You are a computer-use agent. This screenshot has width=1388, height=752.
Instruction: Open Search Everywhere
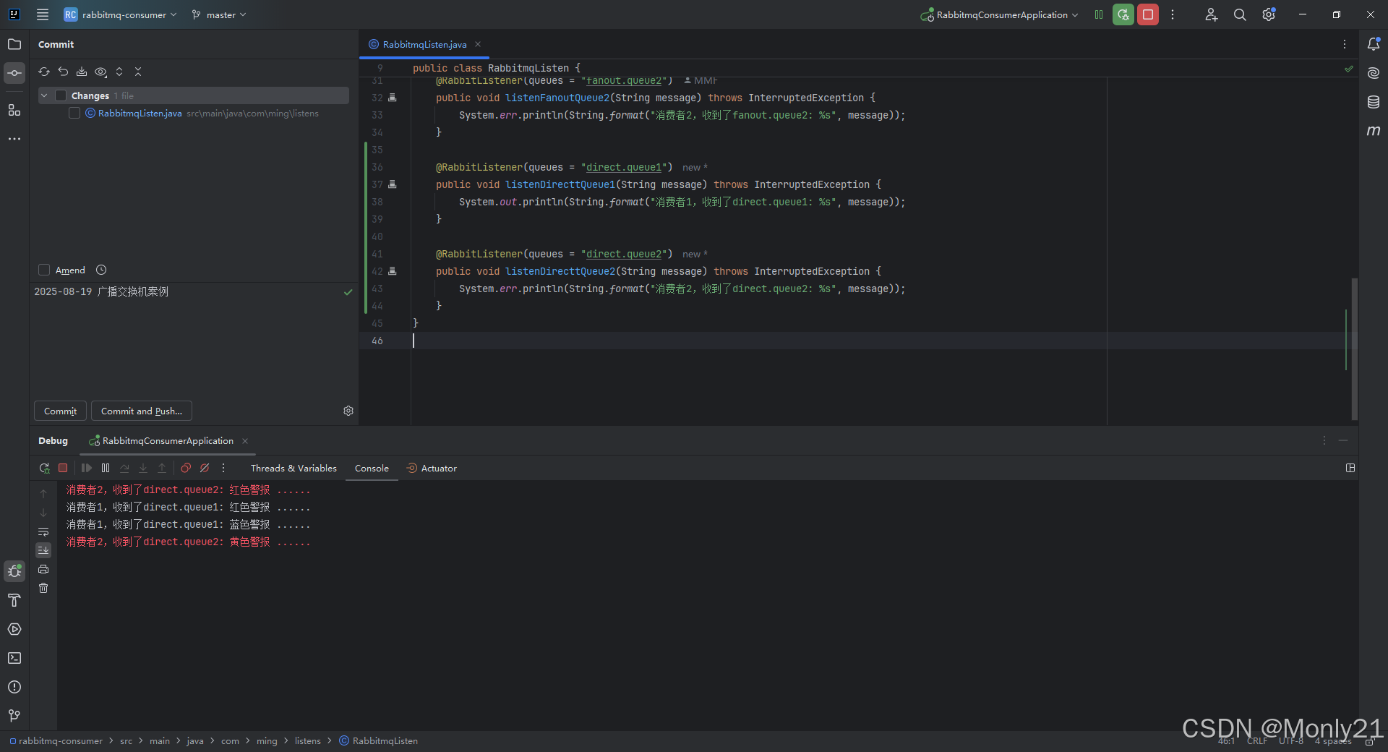[1240, 14]
